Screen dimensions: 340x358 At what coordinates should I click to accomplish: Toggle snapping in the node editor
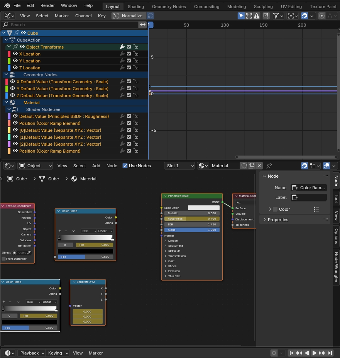click(304, 166)
